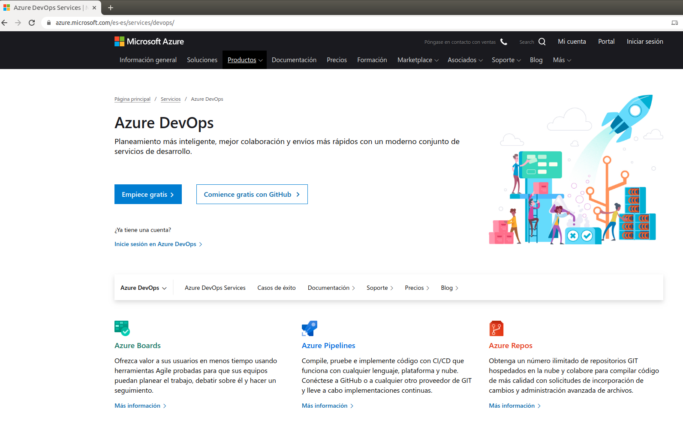Open Formación menu item
The height and width of the screenshot is (436, 683).
tap(372, 60)
